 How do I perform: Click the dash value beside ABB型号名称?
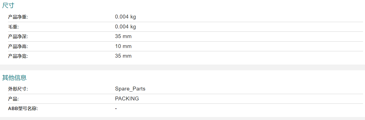click(116, 109)
